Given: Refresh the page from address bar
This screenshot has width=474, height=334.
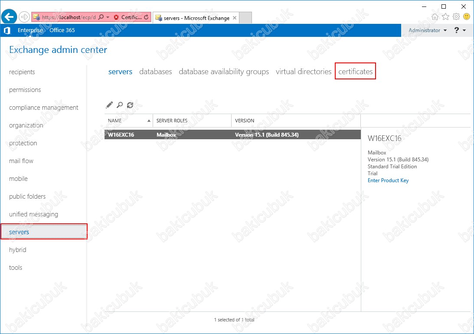Looking at the screenshot, I should pos(146,17).
